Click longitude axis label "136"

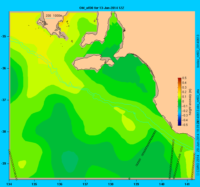[60, 184]
